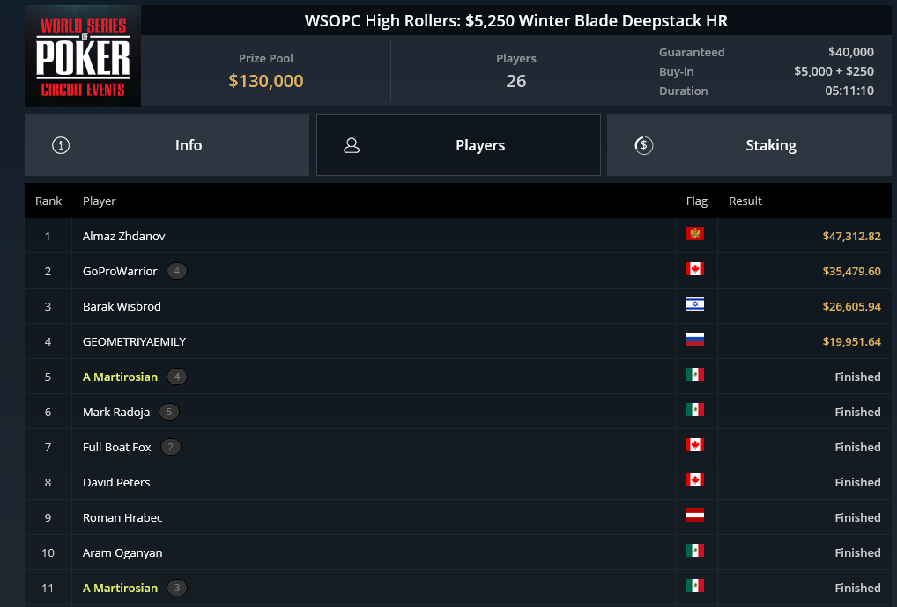Viewport: 897px width, 607px height.
Task: Select player Aram Oganyan
Action: (122, 552)
